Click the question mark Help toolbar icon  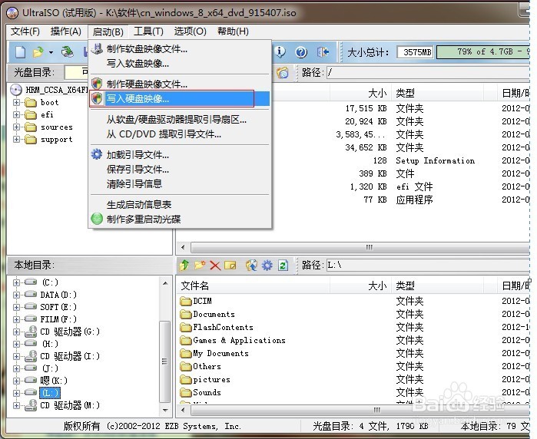click(x=301, y=52)
